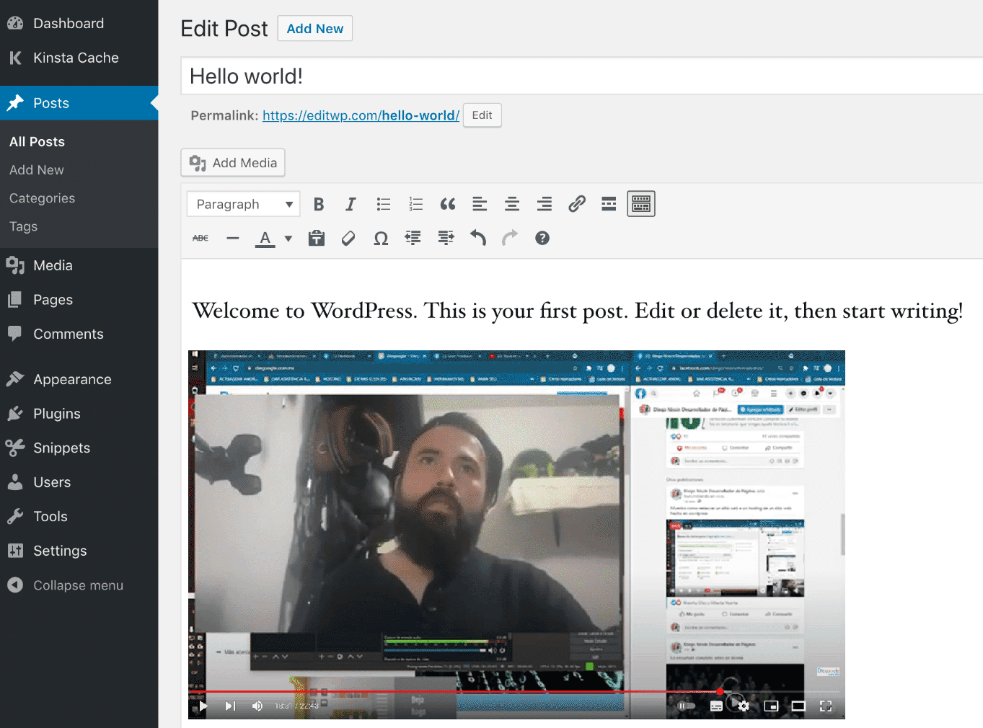983x728 pixels.
Task: Clear formatting with the eraser icon
Action: coord(348,238)
